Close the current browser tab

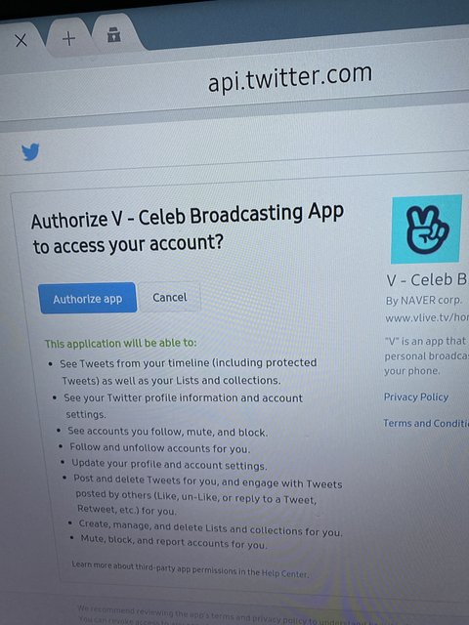coord(21,40)
